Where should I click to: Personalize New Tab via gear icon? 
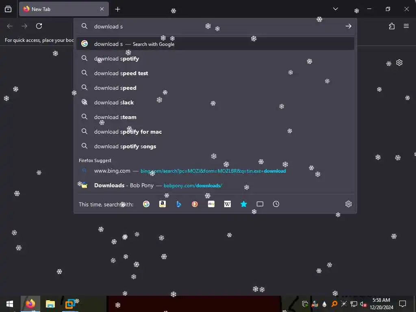point(399,63)
